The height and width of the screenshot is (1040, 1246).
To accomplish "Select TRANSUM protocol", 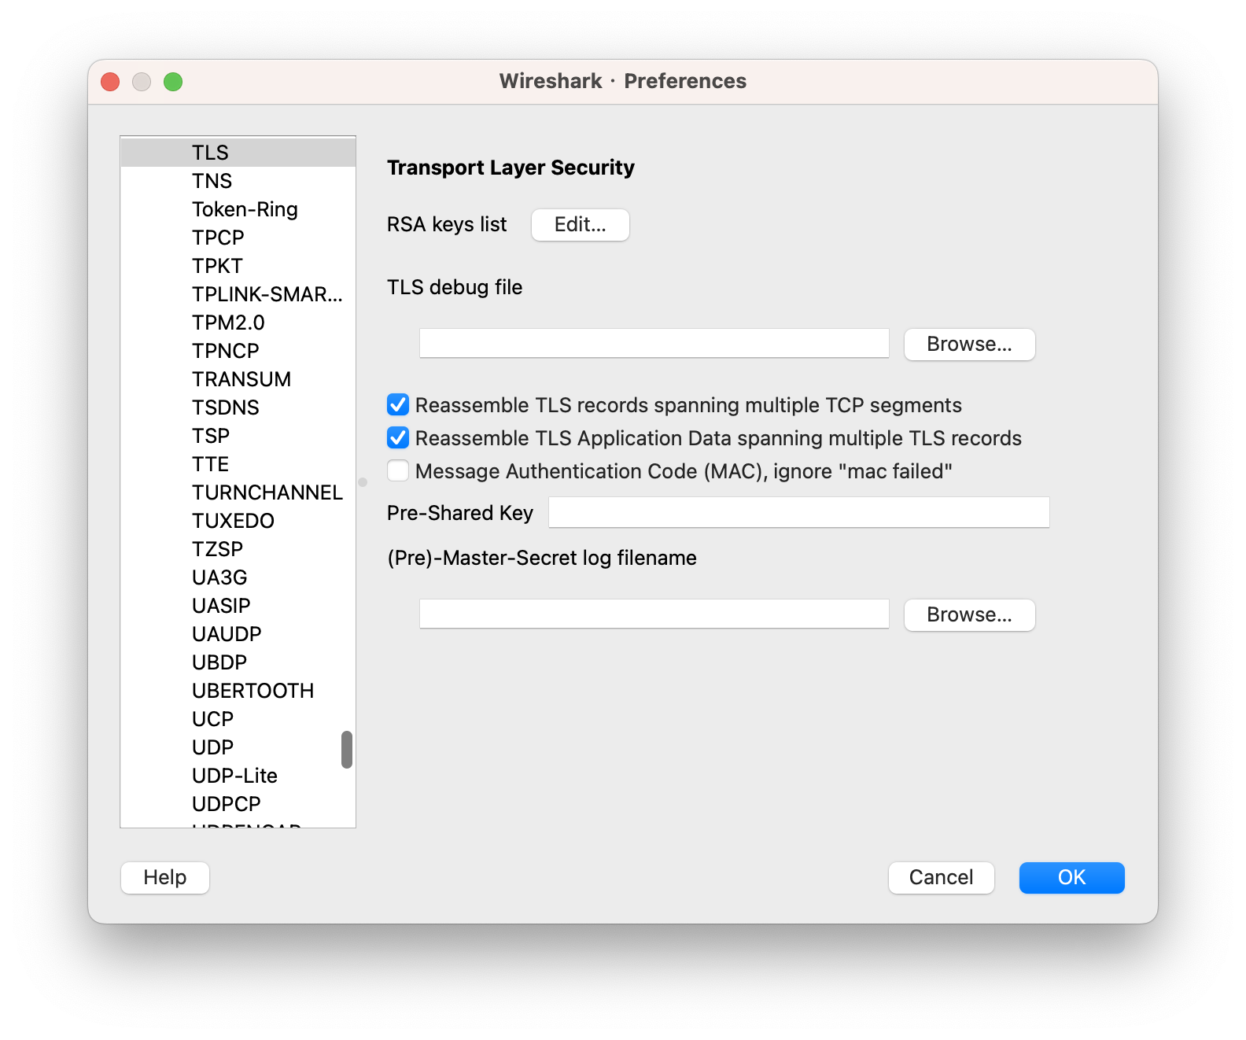I will tap(238, 379).
